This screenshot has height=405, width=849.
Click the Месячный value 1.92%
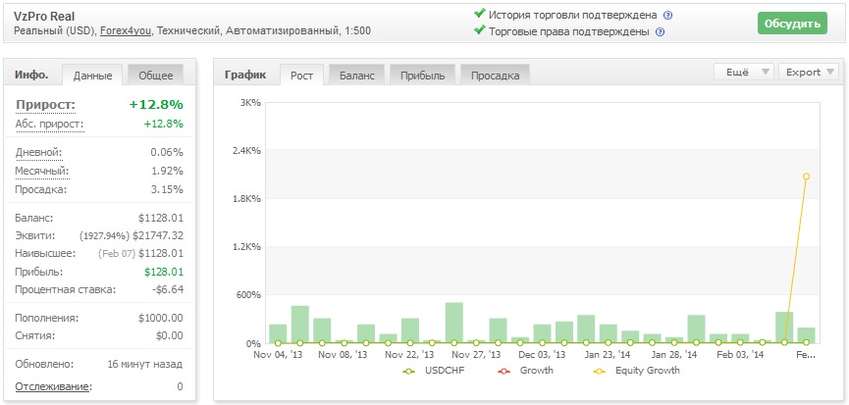tap(167, 171)
